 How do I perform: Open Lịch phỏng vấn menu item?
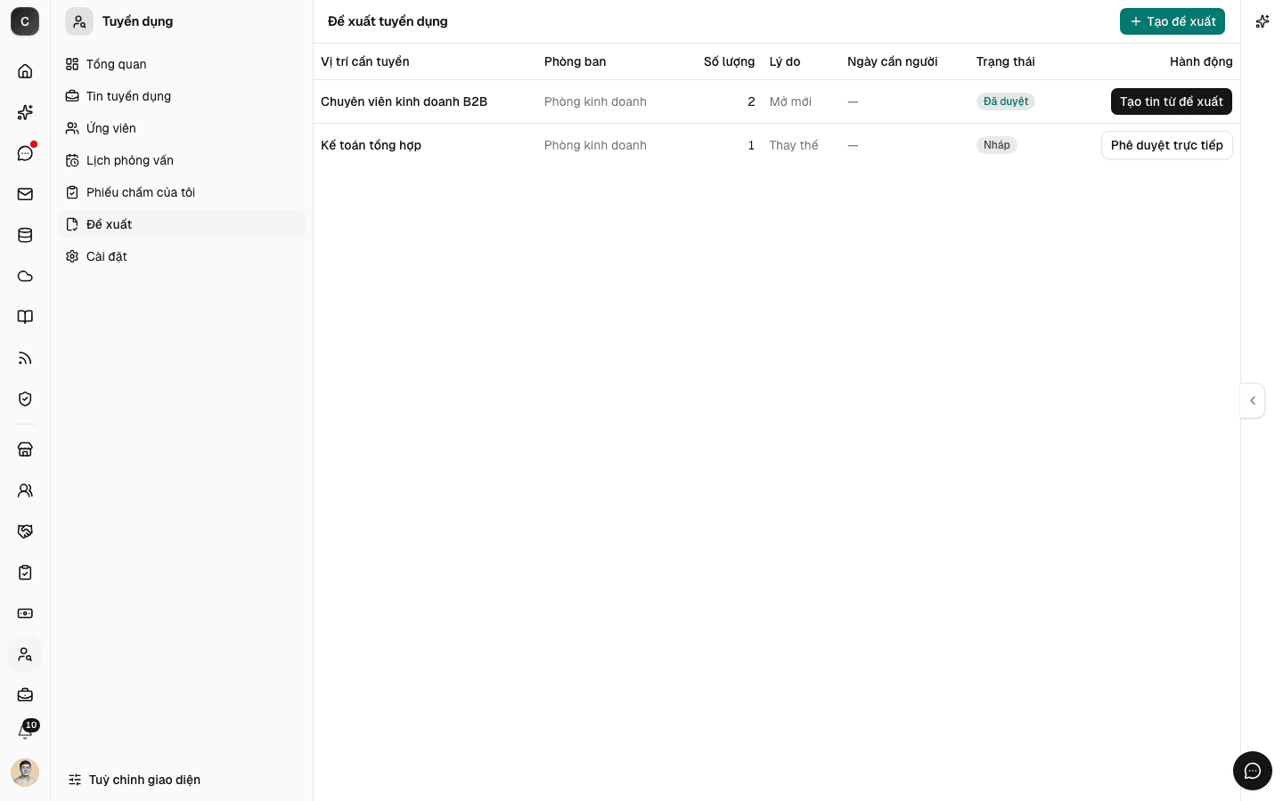(x=182, y=160)
